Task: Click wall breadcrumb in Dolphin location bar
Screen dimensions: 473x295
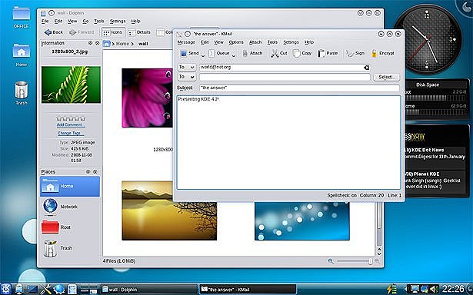Action: click(143, 44)
